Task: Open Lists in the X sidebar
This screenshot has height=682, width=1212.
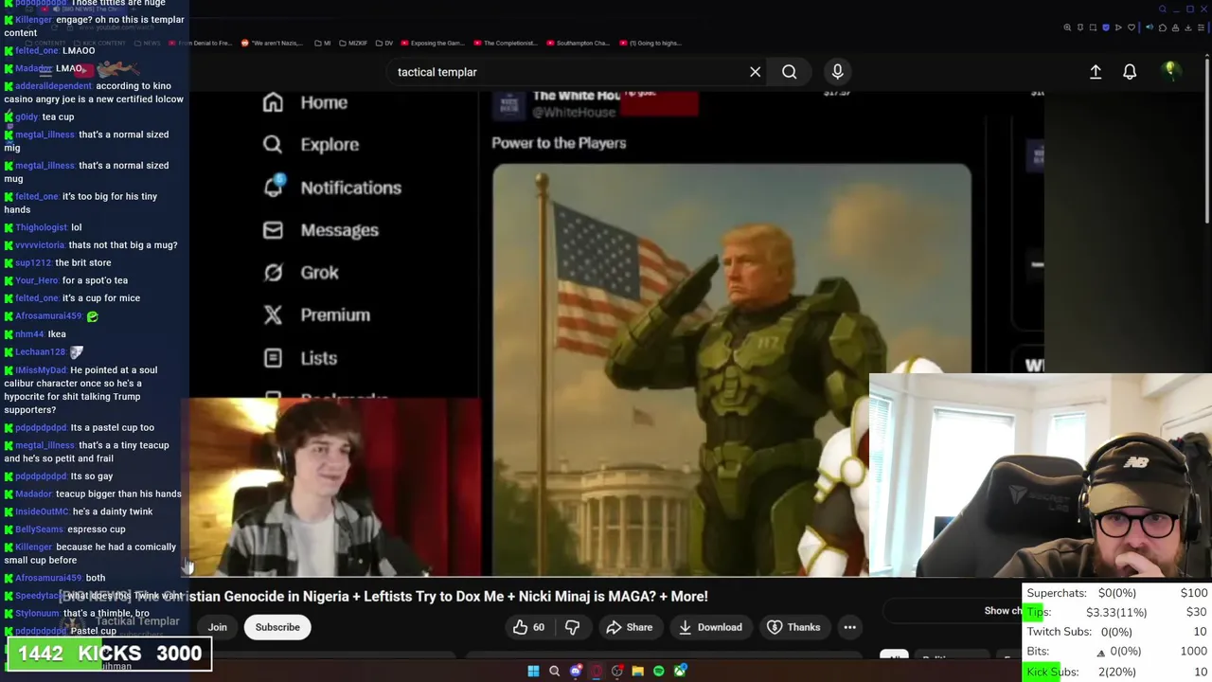Action: (299, 358)
